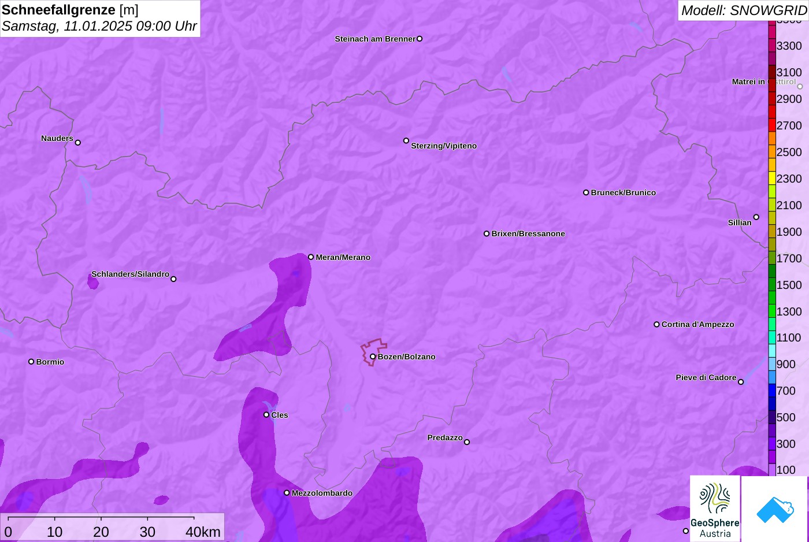Click the legend value 300

pos(786,444)
